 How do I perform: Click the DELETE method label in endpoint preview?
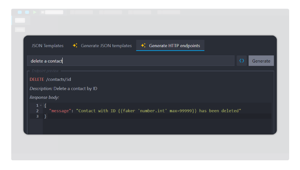pos(37,79)
